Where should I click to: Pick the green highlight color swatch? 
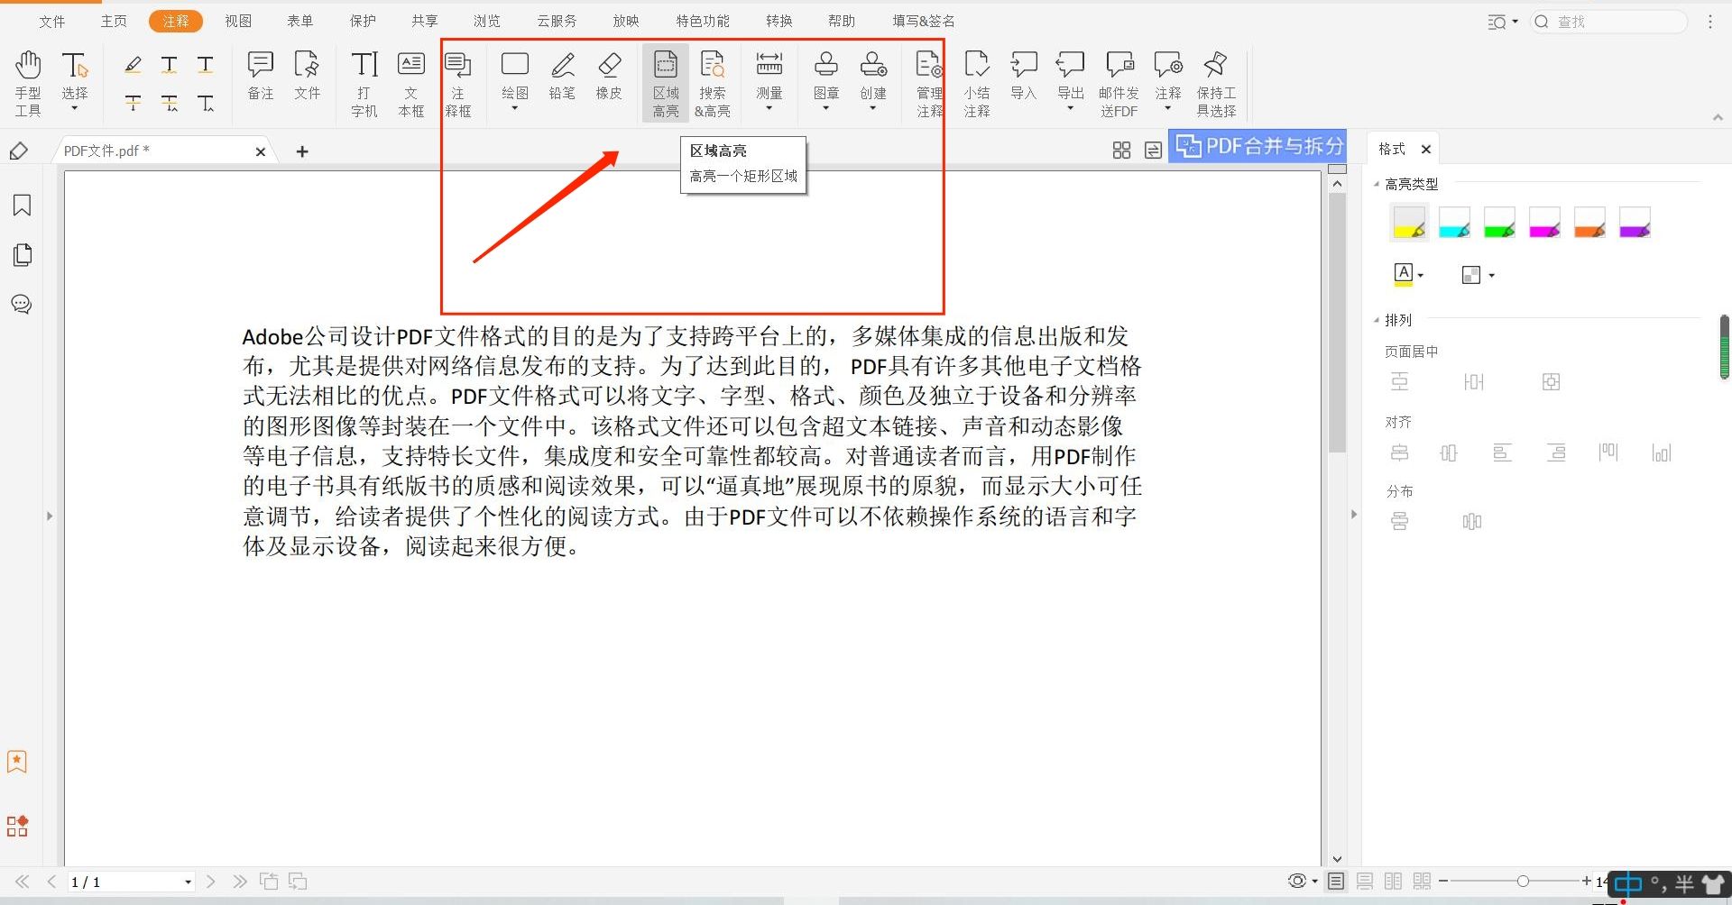point(1500,222)
